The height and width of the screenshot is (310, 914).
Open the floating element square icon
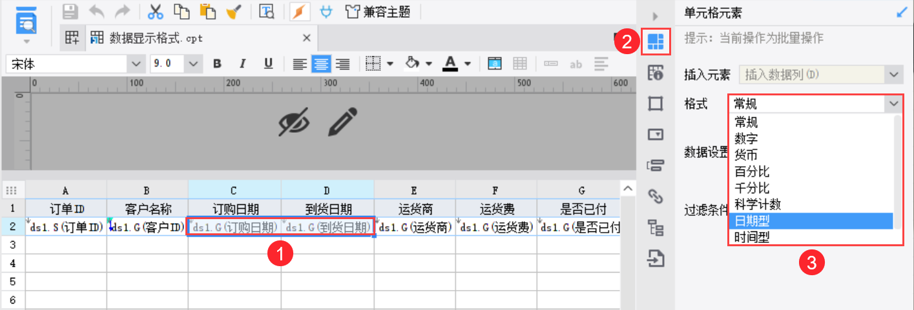(x=656, y=103)
